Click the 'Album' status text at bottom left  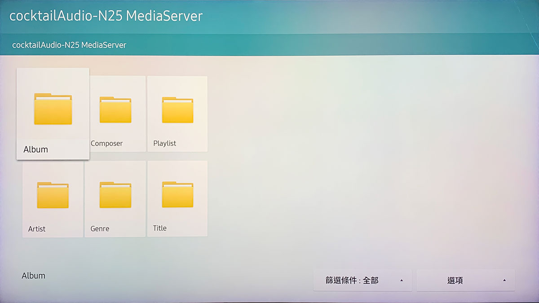coord(33,276)
